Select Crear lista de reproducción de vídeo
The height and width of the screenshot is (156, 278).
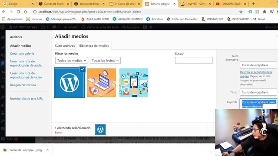point(26,75)
